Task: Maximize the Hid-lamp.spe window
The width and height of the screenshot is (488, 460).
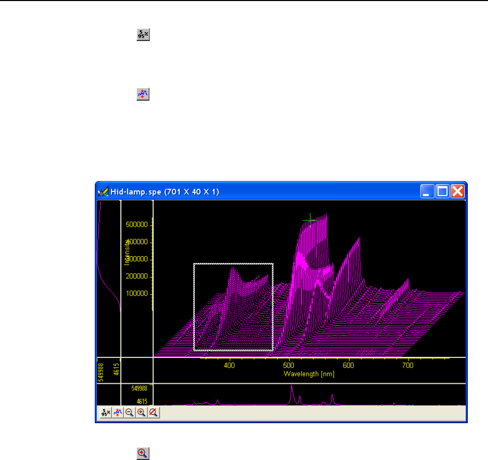Action: tap(442, 191)
